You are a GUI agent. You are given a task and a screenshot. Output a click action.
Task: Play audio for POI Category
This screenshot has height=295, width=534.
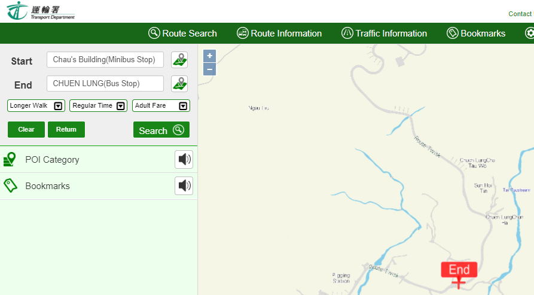184,160
